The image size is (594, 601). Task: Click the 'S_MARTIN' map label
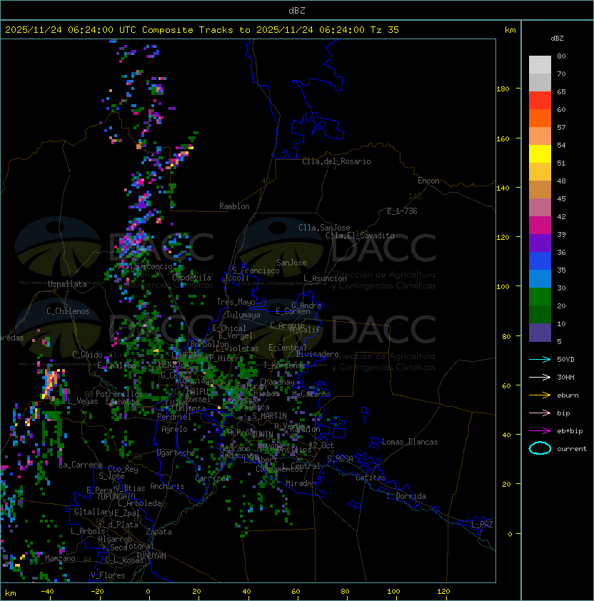click(x=269, y=416)
